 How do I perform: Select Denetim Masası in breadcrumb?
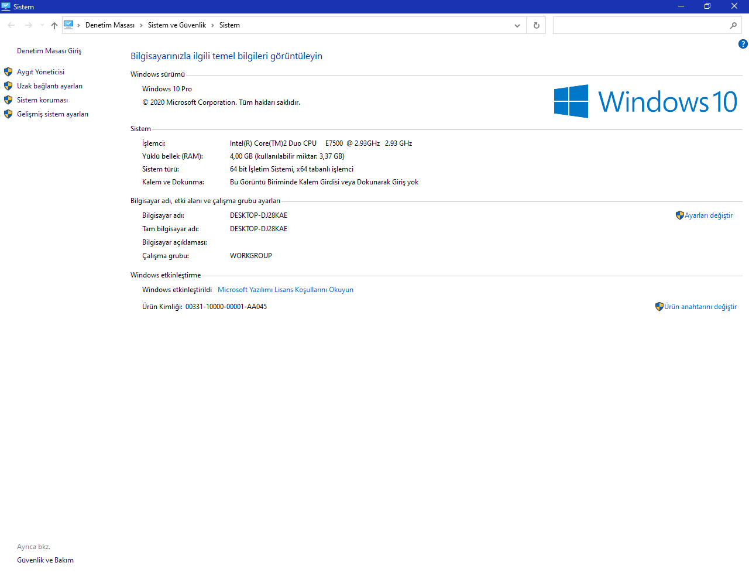[110, 25]
